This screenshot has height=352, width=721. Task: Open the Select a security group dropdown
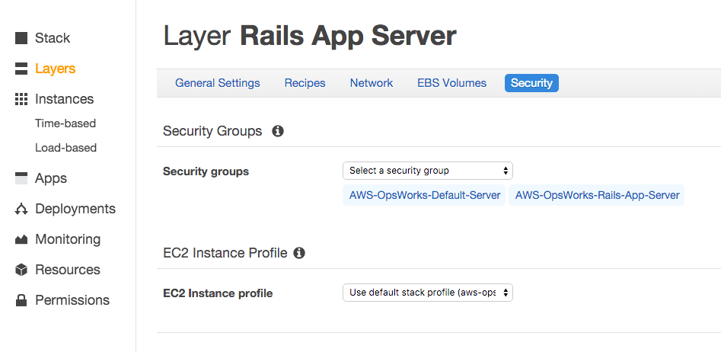(x=427, y=171)
